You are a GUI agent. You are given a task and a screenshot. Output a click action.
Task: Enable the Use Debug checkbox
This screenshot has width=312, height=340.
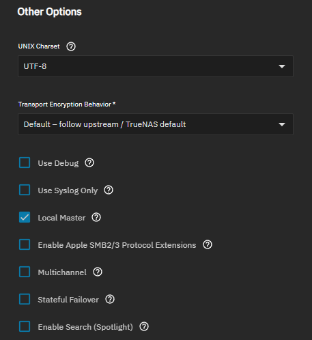pyautogui.click(x=25, y=162)
